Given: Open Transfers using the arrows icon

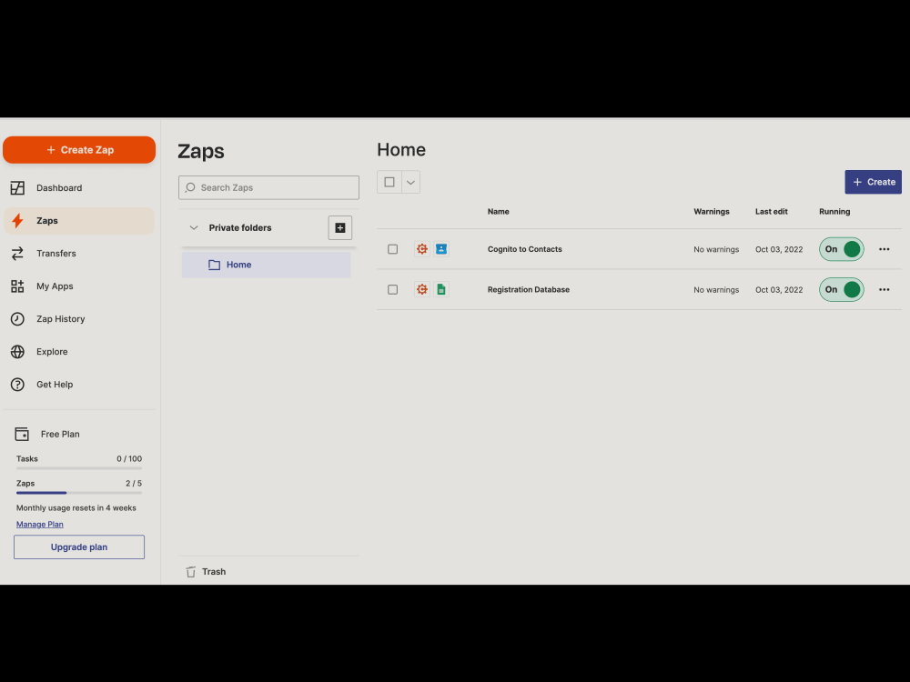Looking at the screenshot, I should [x=16, y=253].
